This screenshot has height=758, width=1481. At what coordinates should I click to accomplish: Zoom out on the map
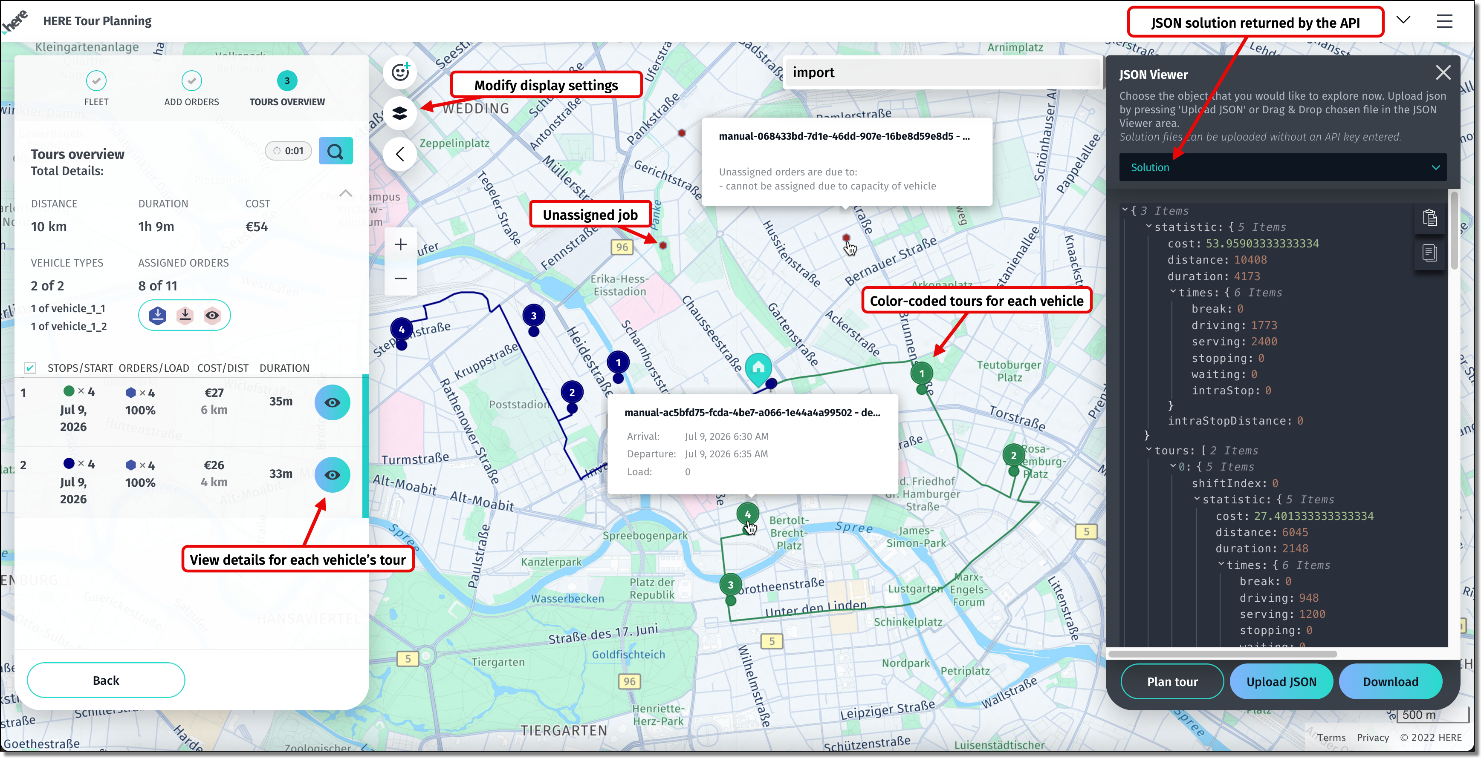[401, 279]
